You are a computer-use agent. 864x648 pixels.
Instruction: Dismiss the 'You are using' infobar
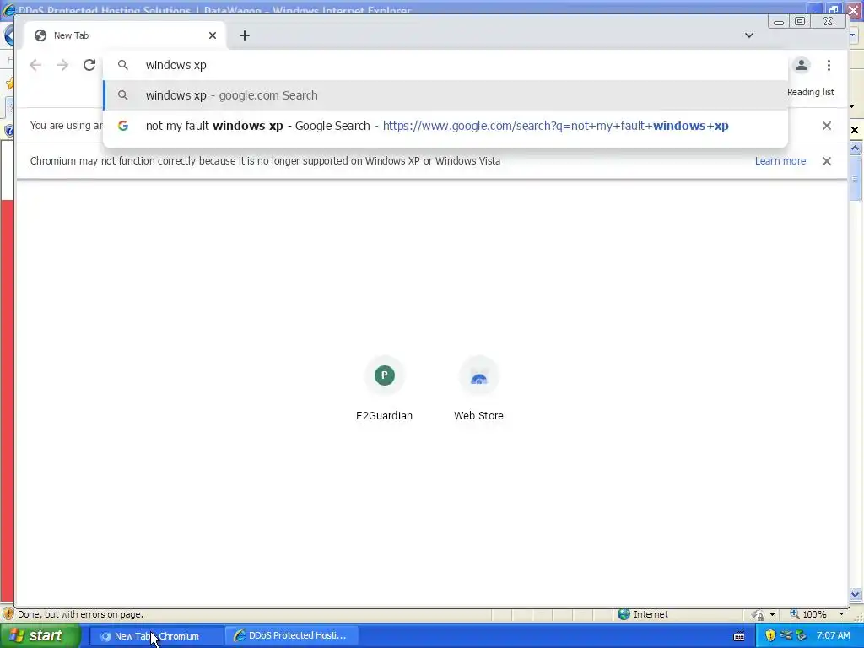point(827,126)
